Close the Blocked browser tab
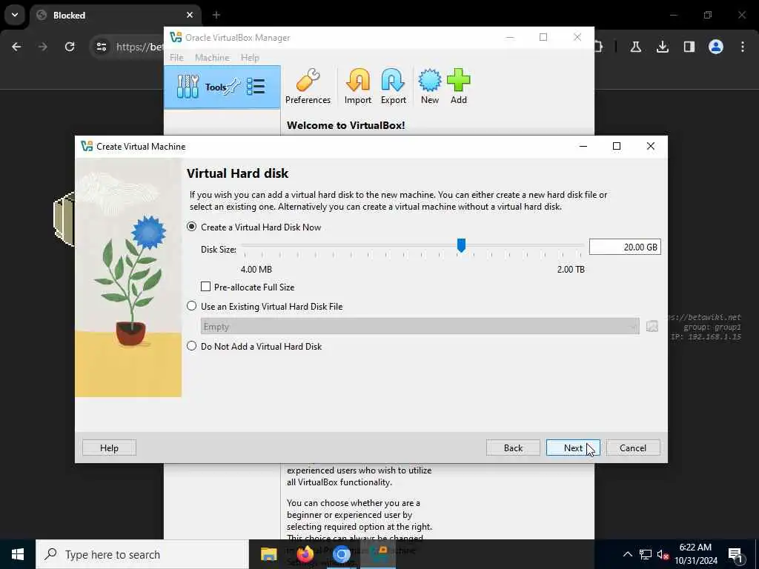This screenshot has width=759, height=569. pos(190,15)
